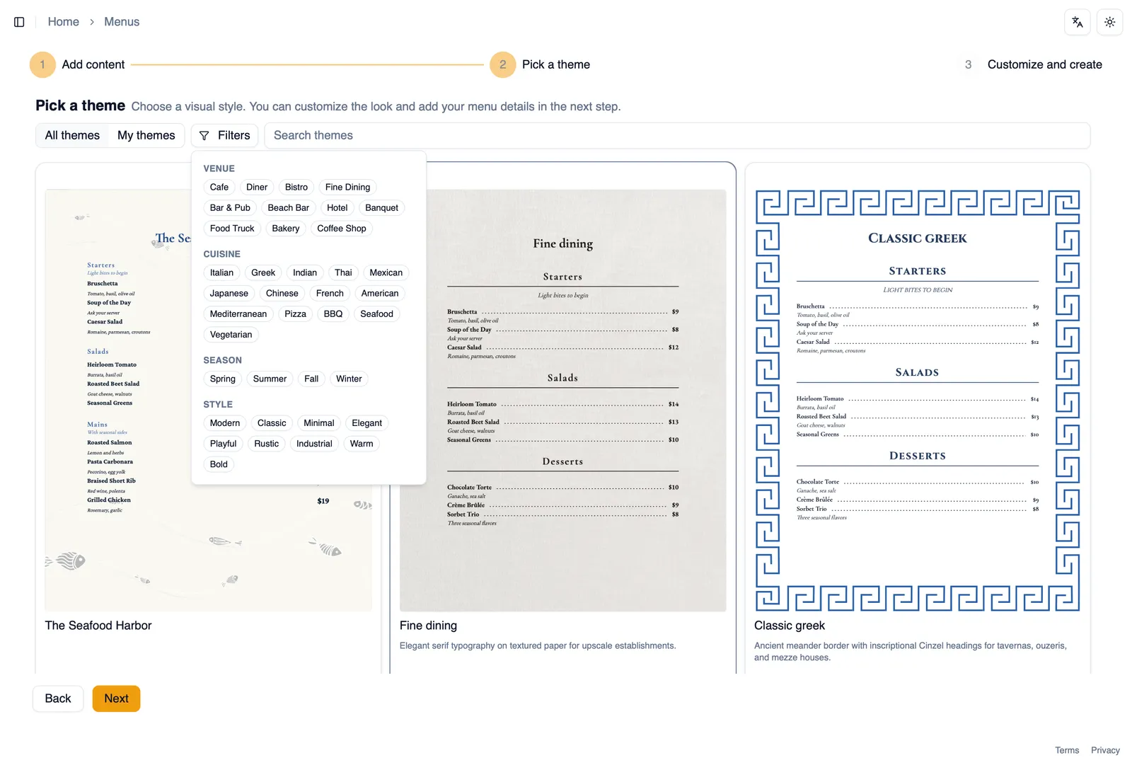Toggle the Winter season filter
The width and height of the screenshot is (1132, 765).
(x=349, y=379)
